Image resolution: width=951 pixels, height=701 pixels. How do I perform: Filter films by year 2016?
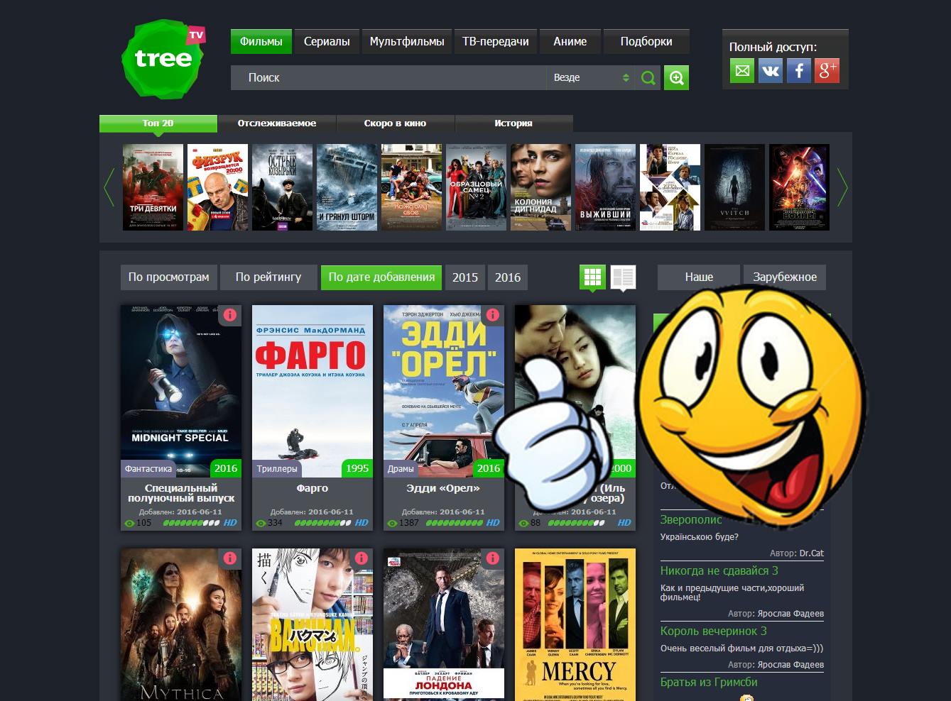click(x=508, y=277)
